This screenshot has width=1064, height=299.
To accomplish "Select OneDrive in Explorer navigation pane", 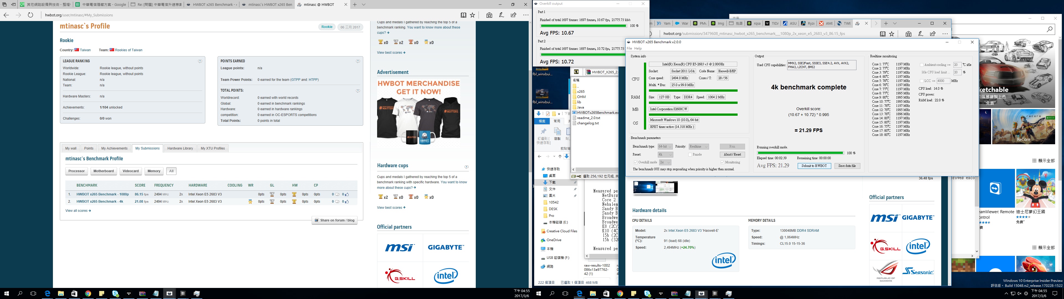I will click(551, 240).
